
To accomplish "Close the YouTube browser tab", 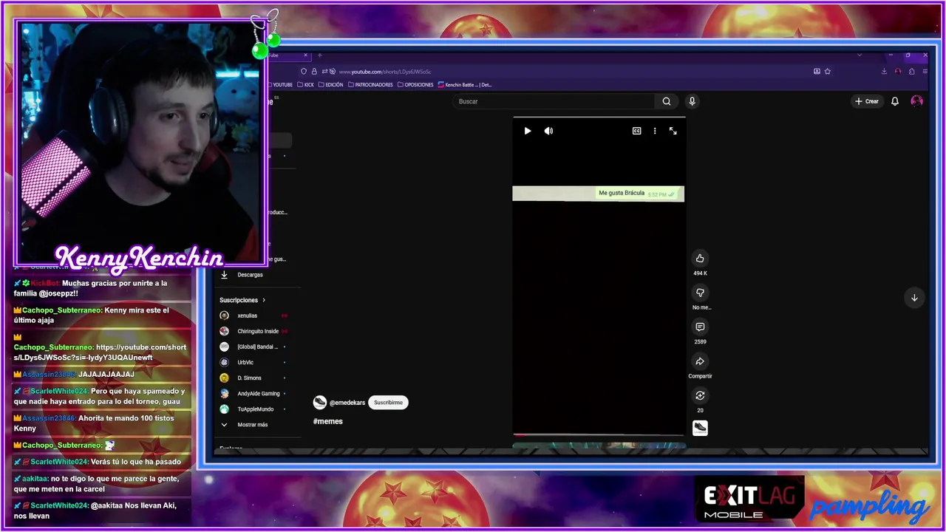I will 305,55.
